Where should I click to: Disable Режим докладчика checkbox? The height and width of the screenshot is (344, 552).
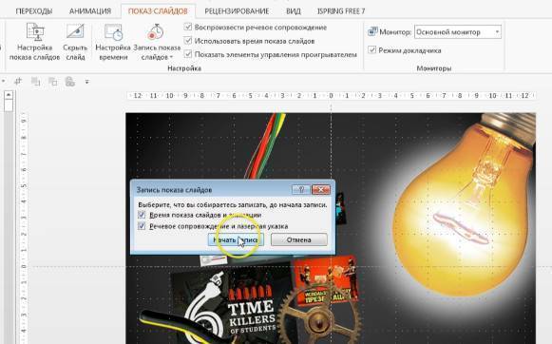372,50
